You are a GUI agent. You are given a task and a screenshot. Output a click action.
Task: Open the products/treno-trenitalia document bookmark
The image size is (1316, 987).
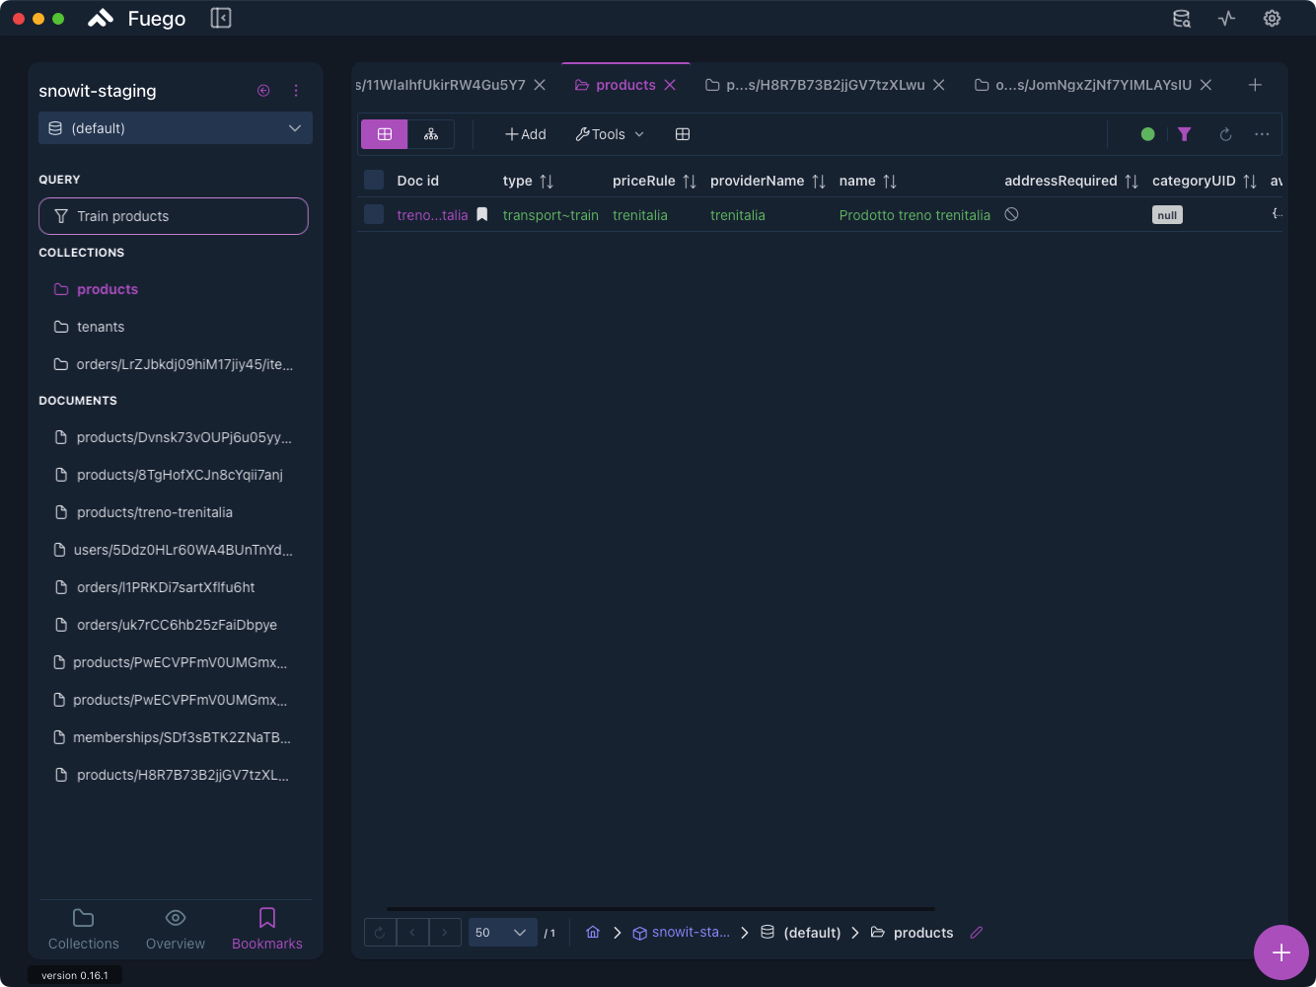(x=174, y=512)
